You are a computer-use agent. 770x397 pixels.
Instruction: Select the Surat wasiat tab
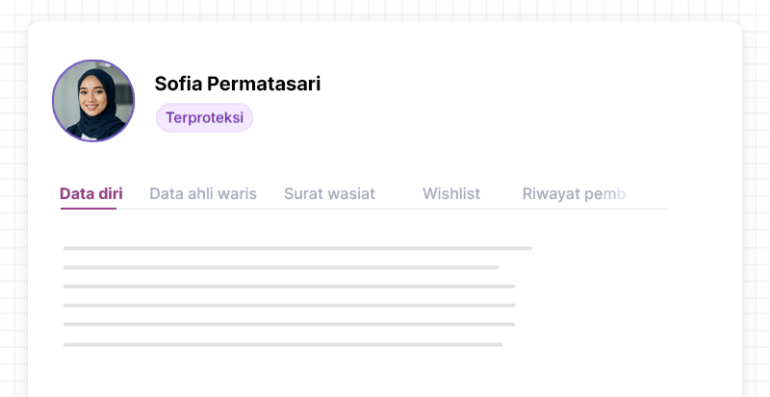[329, 193]
